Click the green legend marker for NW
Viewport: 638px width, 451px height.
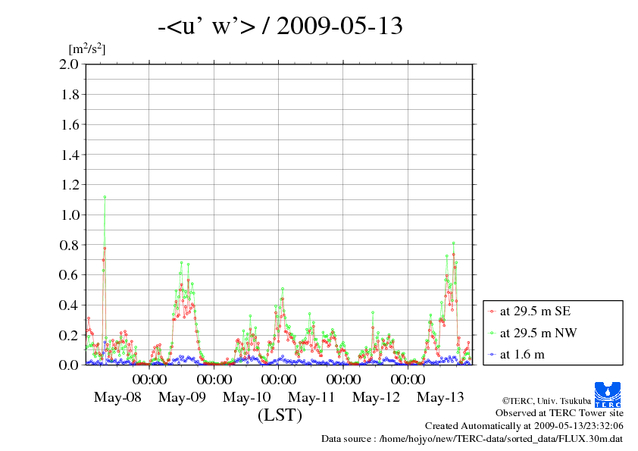492,334
